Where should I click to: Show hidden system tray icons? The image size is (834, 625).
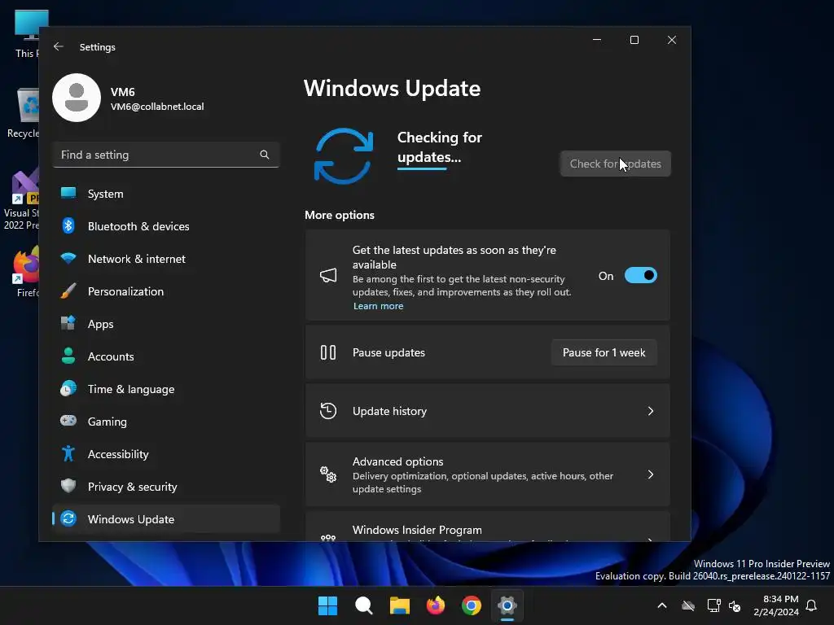[x=662, y=605]
